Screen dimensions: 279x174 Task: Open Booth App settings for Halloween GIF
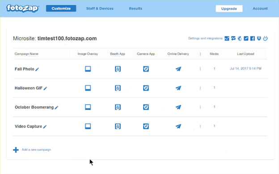[118, 88]
